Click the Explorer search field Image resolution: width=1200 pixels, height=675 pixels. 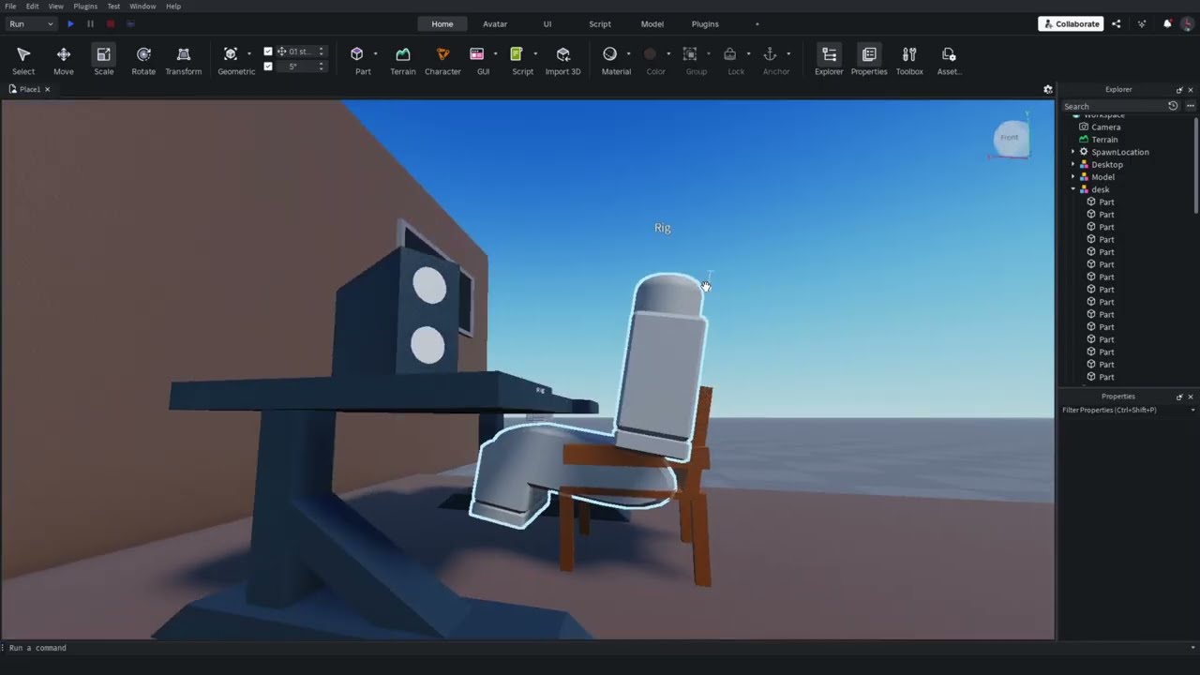(x=1114, y=106)
